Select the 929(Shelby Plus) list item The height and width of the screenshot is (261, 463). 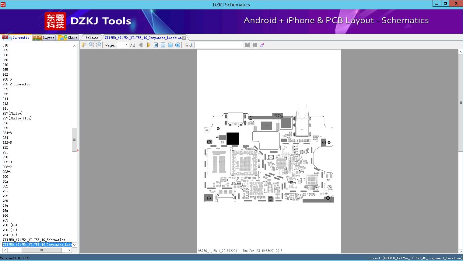click(17, 118)
